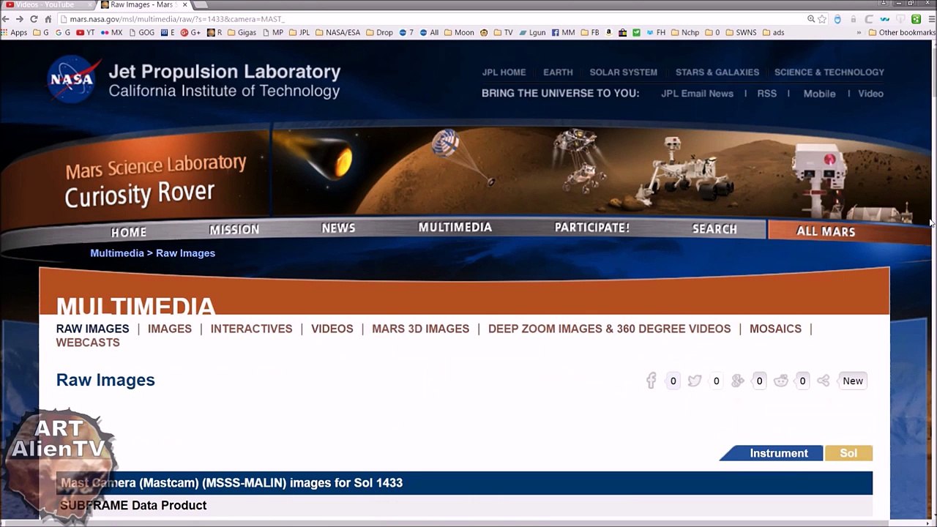
Task: Open the SWNS bookmarks folder
Action: [x=741, y=32]
